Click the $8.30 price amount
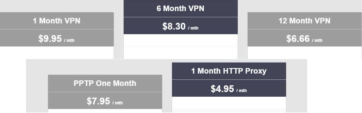This screenshot has height=113, width=362. click(x=174, y=26)
